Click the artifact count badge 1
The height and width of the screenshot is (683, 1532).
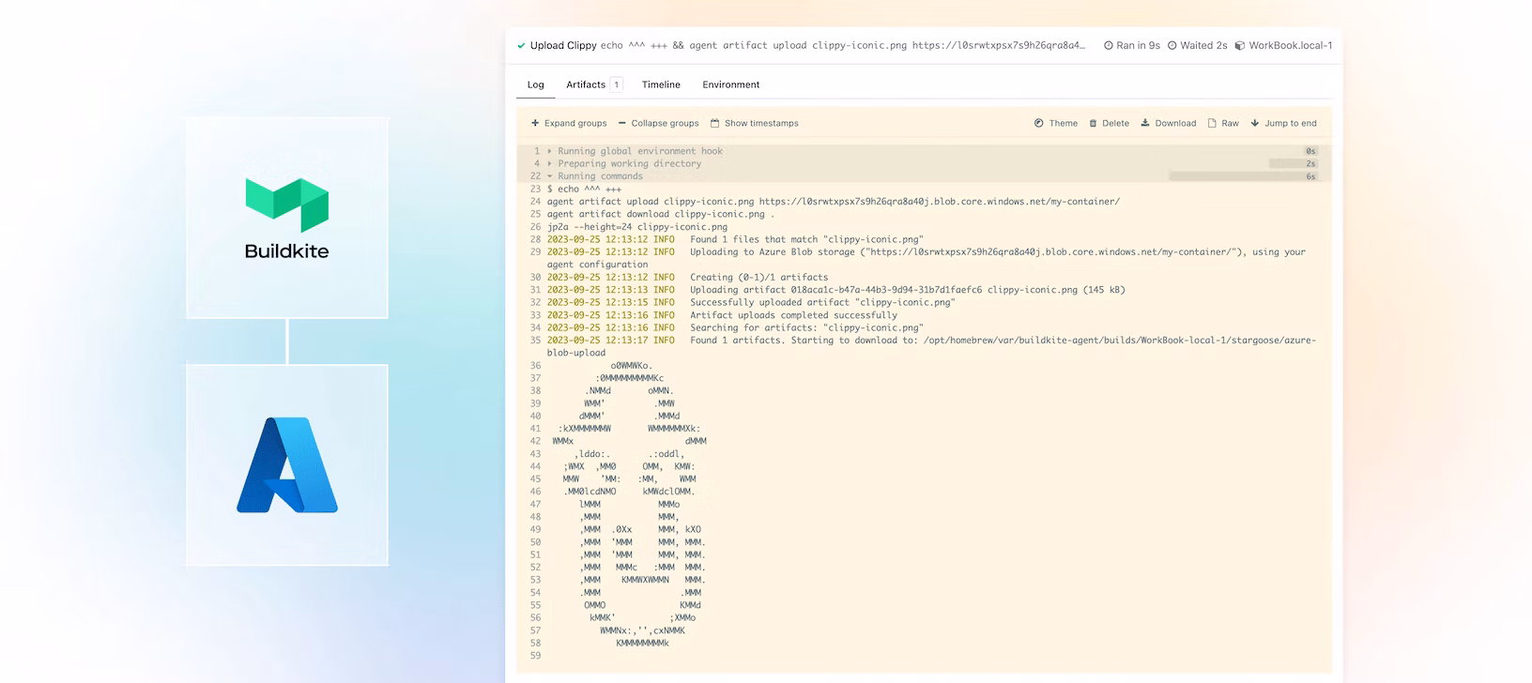click(x=617, y=84)
